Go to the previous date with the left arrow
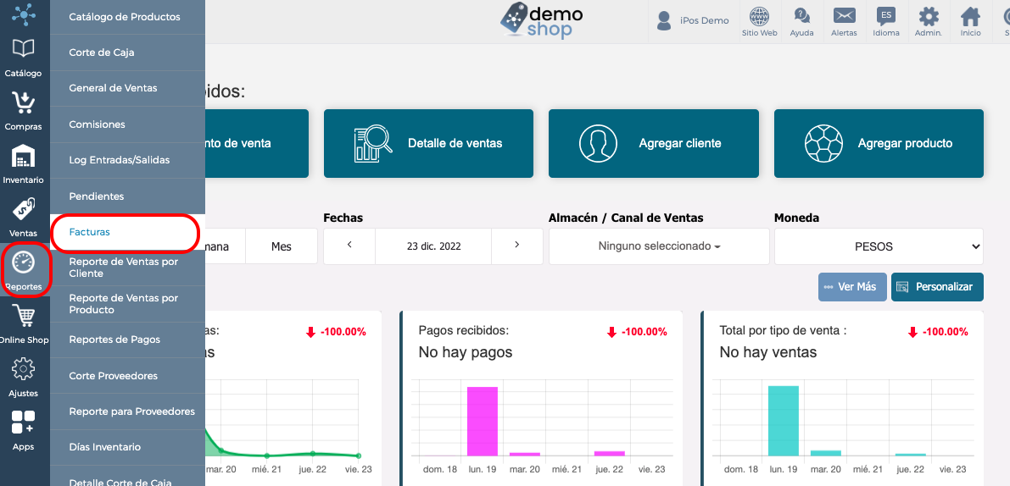The width and height of the screenshot is (1010, 486). (349, 246)
